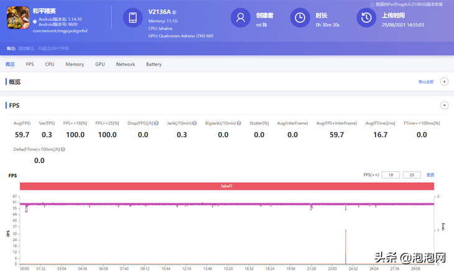
Task: Click info icon beside V2136A
Action: tap(174, 12)
